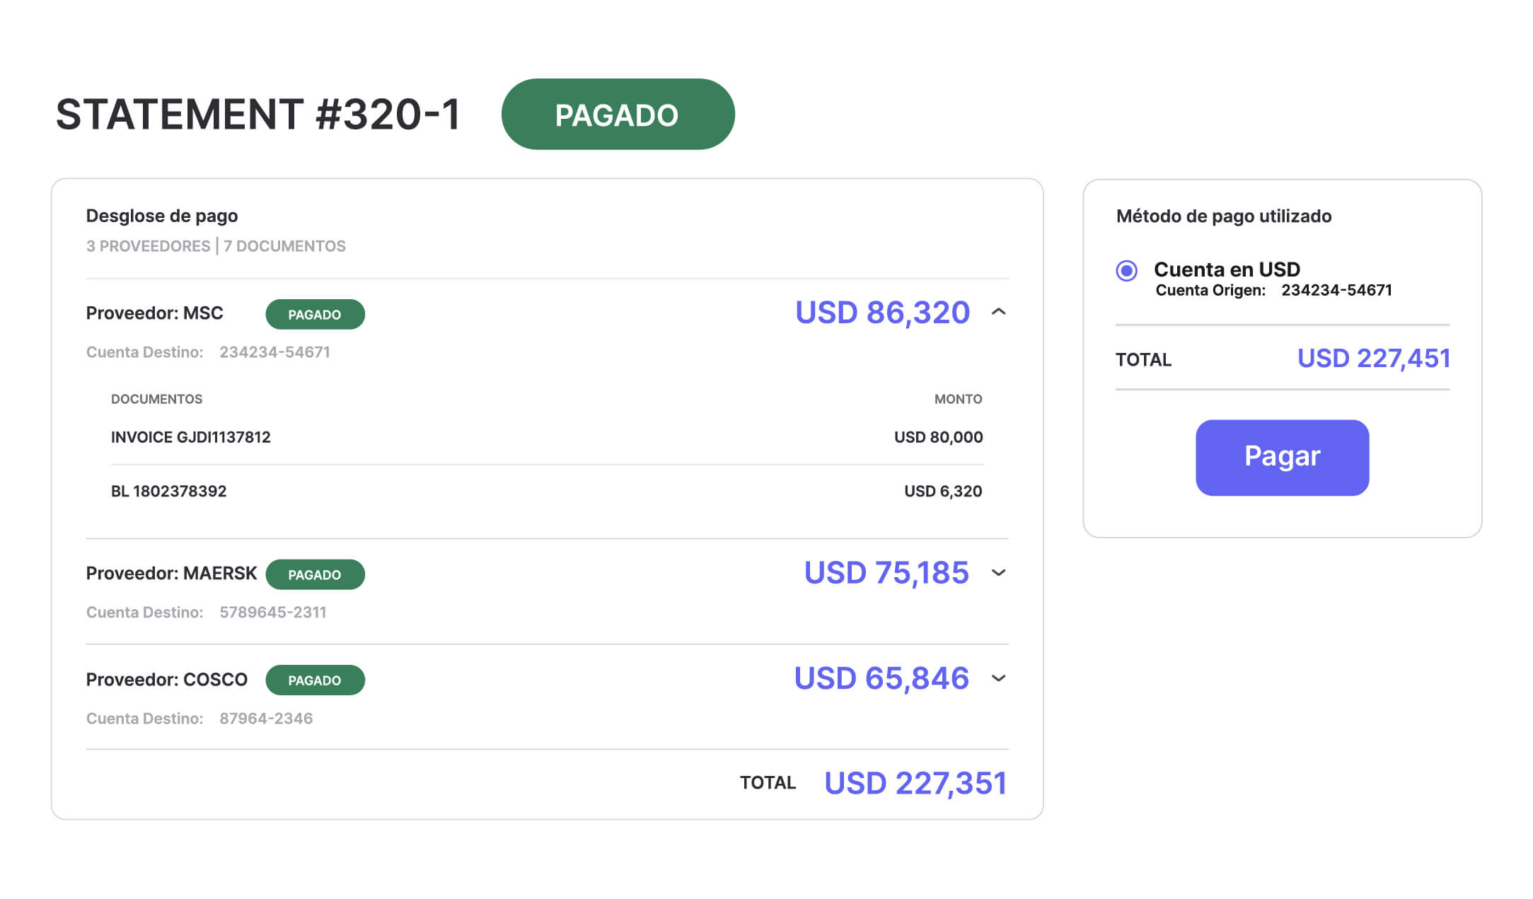Expand the COSCO provider section chevron
The width and height of the screenshot is (1533, 899).
tap(998, 678)
